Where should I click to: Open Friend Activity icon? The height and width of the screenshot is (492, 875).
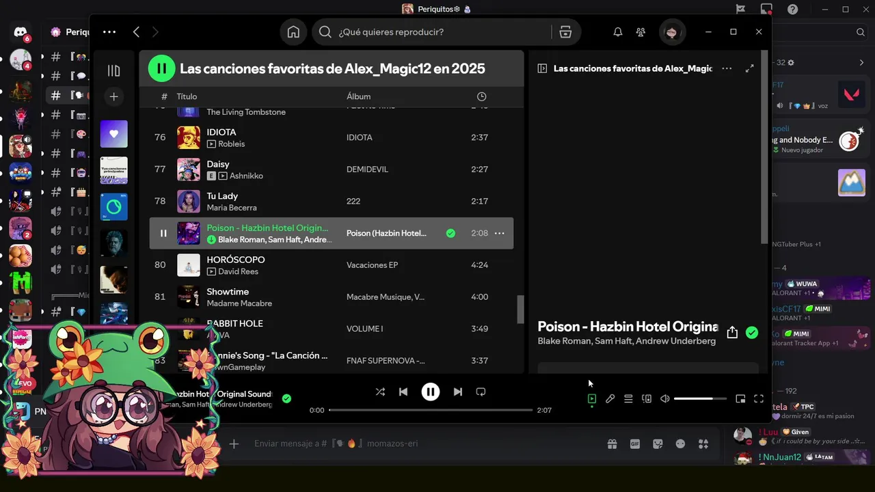click(x=641, y=32)
